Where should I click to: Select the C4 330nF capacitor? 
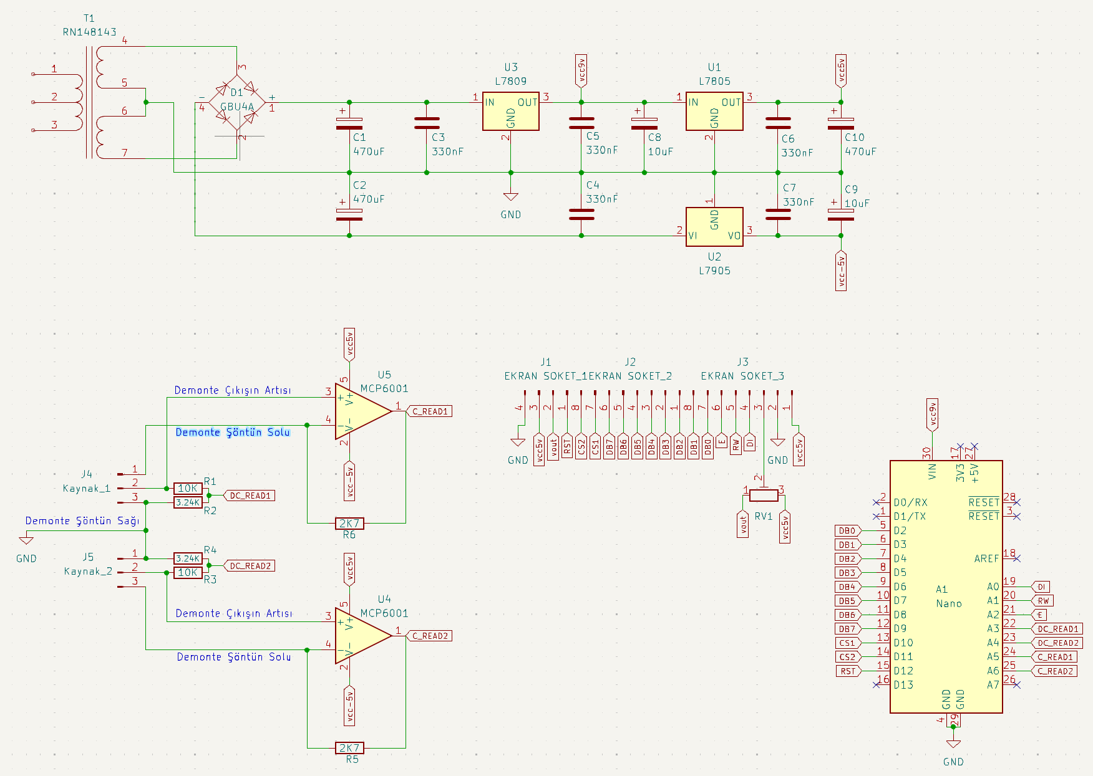pyautogui.click(x=581, y=214)
